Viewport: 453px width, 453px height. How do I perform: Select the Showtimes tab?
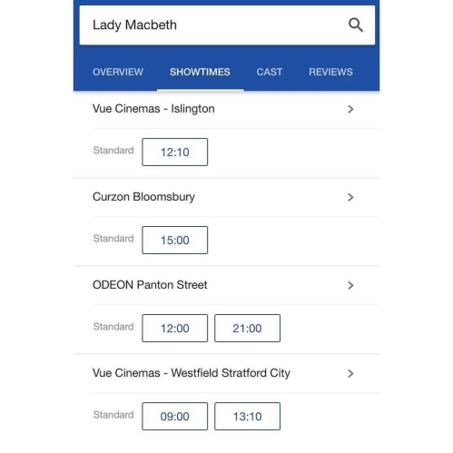pyautogui.click(x=200, y=72)
